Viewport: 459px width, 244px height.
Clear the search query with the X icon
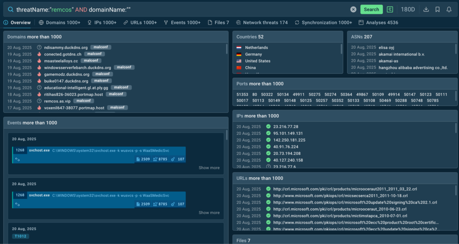pos(353,9)
